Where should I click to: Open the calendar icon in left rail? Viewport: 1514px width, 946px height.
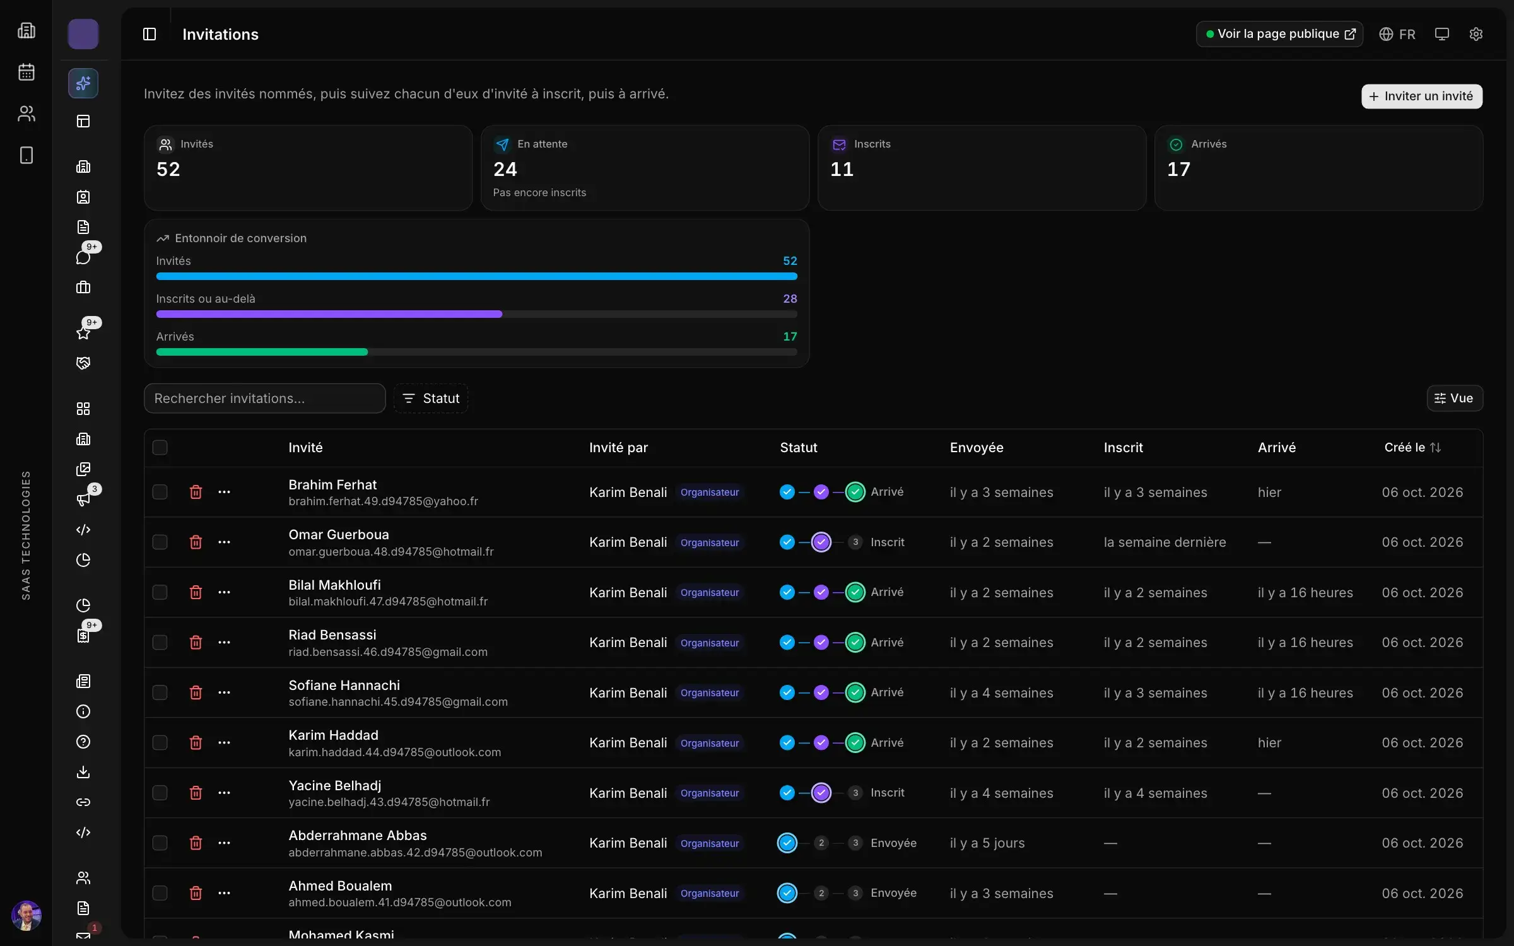[x=26, y=72]
